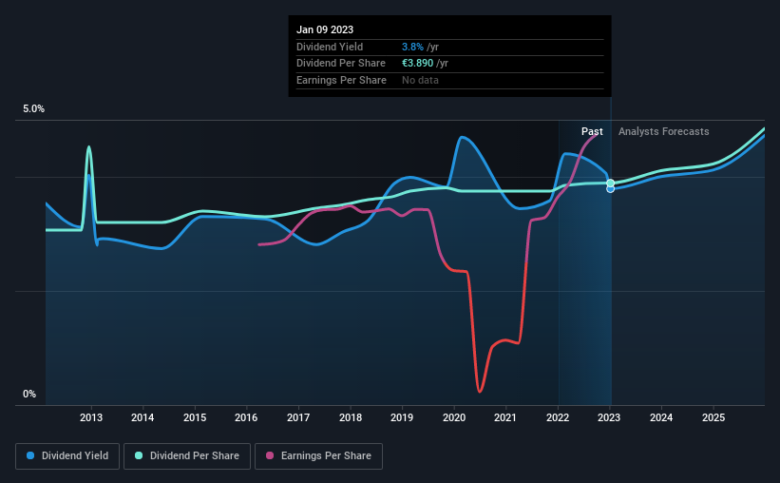Click the 2022 x-axis label
The image size is (780, 483).
tap(558, 417)
